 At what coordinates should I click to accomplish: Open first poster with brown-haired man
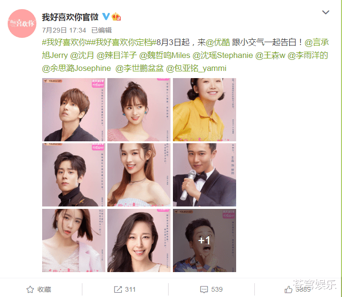coord(73,110)
